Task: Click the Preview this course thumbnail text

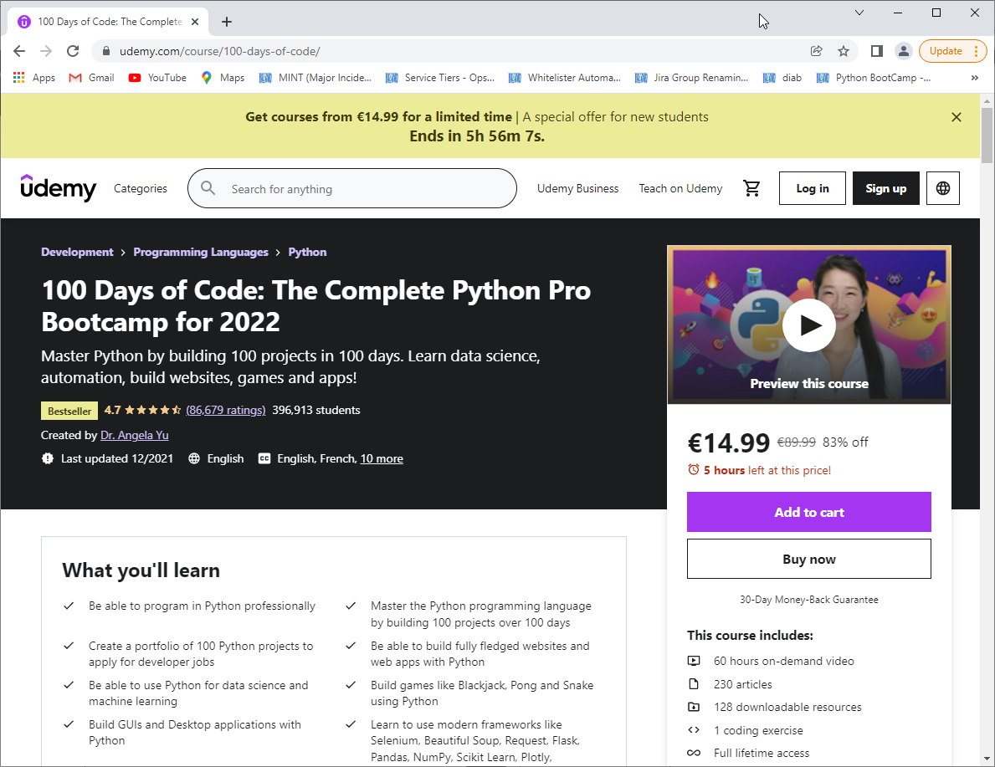Action: tap(809, 384)
